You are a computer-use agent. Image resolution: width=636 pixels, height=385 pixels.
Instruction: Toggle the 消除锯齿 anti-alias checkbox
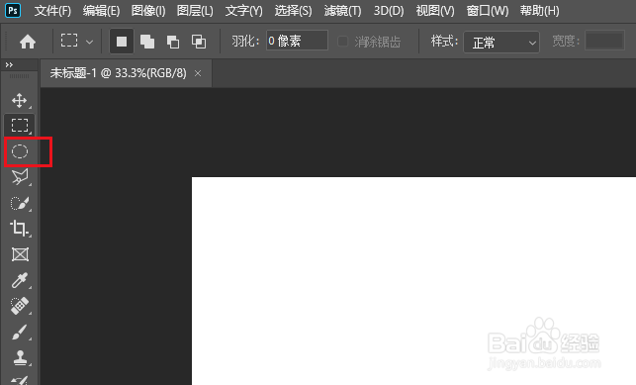pos(343,41)
